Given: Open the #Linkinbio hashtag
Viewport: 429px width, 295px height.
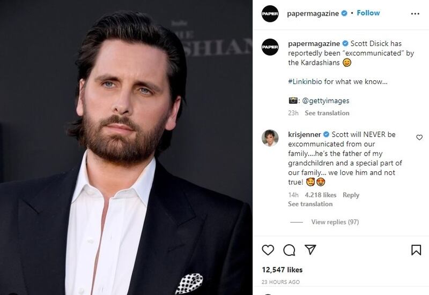Looking at the screenshot, I should click(x=305, y=81).
